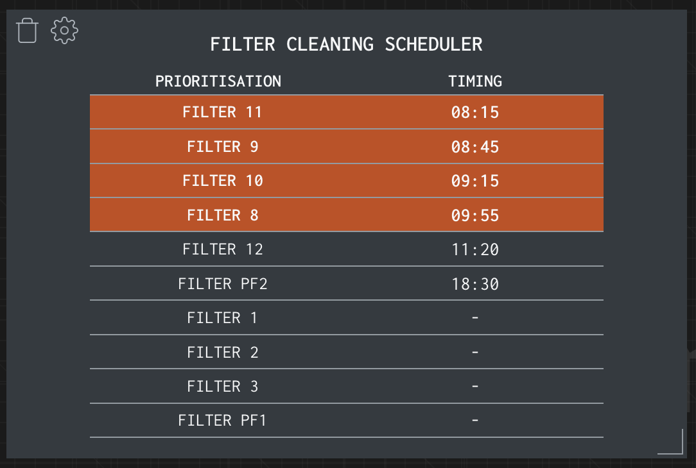
Task: Select the FILTER 12 row
Action: (x=347, y=249)
